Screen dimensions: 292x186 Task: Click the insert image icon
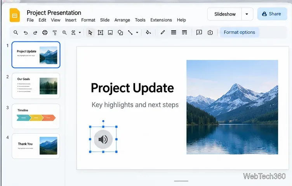pyautogui.click(x=110, y=33)
